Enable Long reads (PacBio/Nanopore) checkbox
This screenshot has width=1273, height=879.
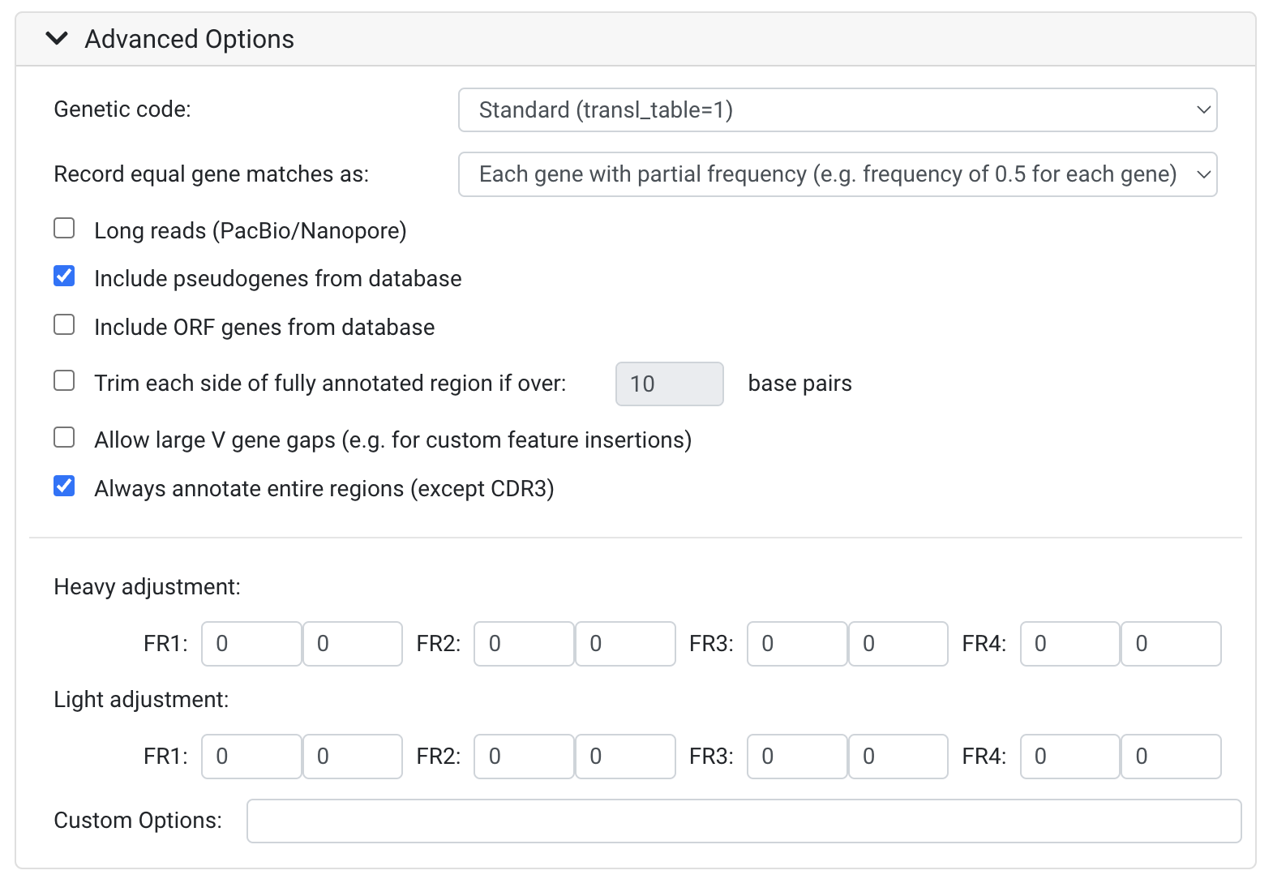click(64, 229)
